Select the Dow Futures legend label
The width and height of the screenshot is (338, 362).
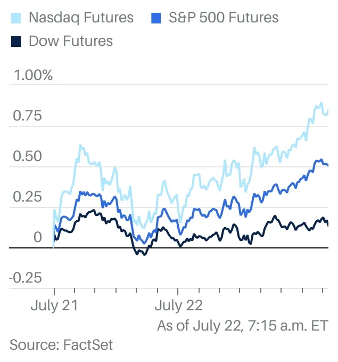click(x=71, y=41)
